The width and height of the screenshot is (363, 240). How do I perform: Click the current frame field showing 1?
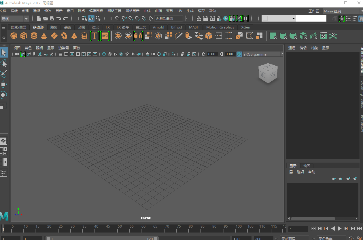pos(298,229)
